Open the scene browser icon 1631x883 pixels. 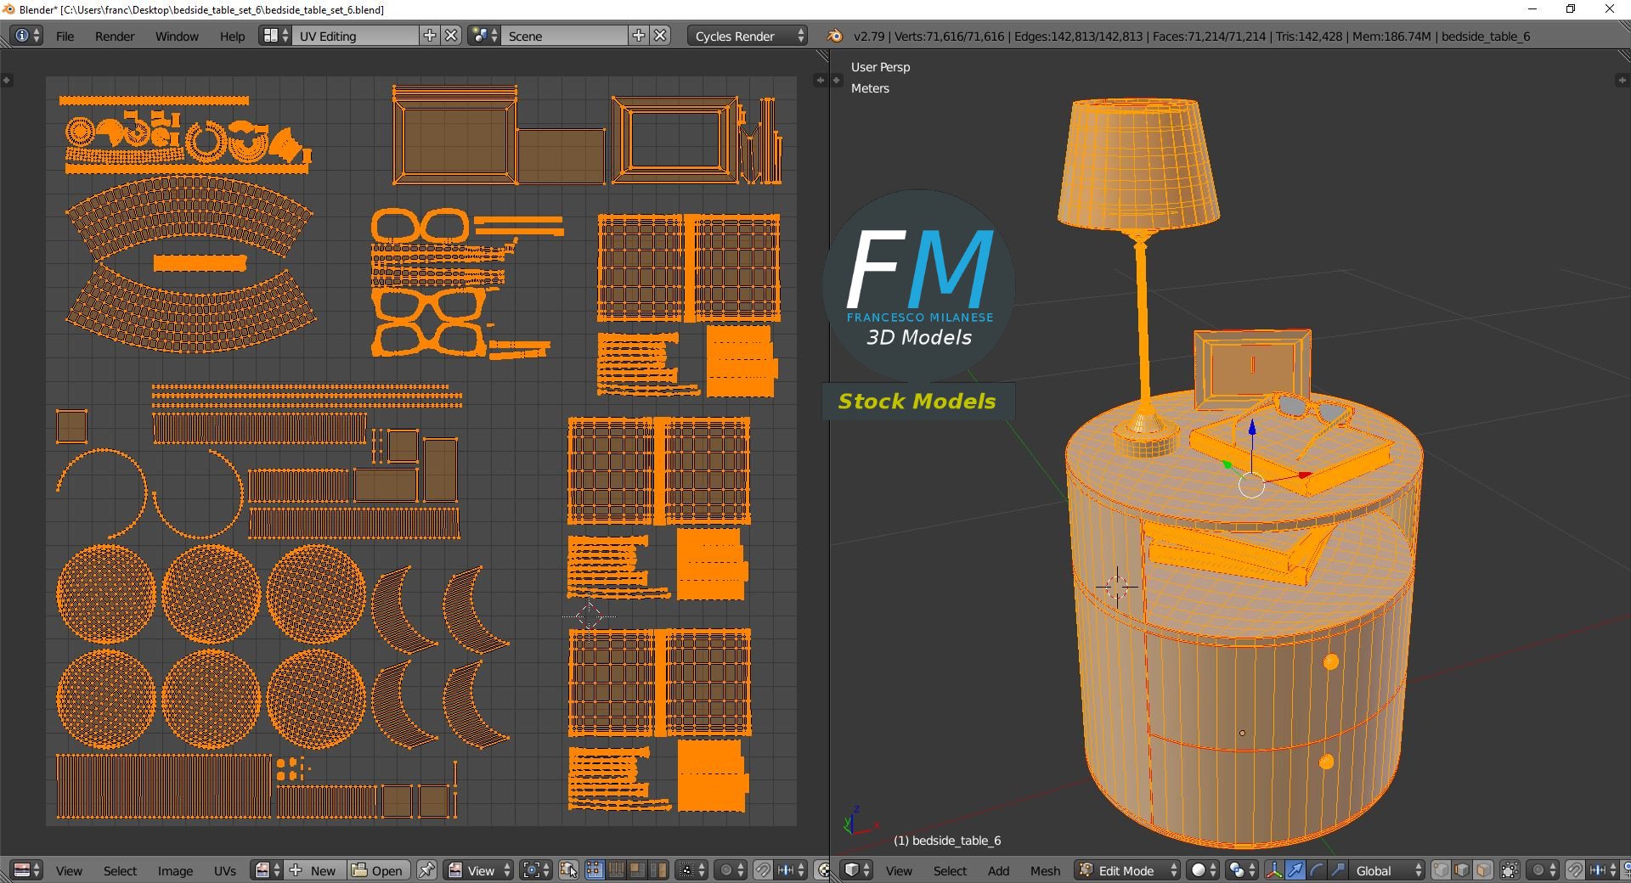click(x=484, y=36)
